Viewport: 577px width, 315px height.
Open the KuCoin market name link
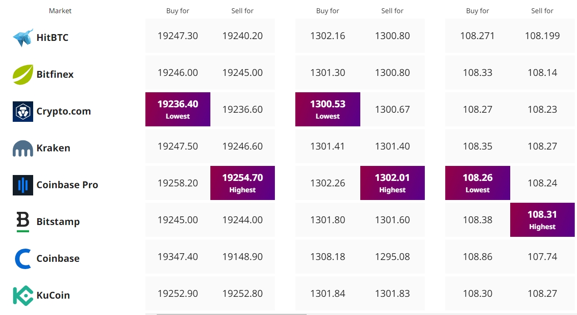pyautogui.click(x=53, y=295)
